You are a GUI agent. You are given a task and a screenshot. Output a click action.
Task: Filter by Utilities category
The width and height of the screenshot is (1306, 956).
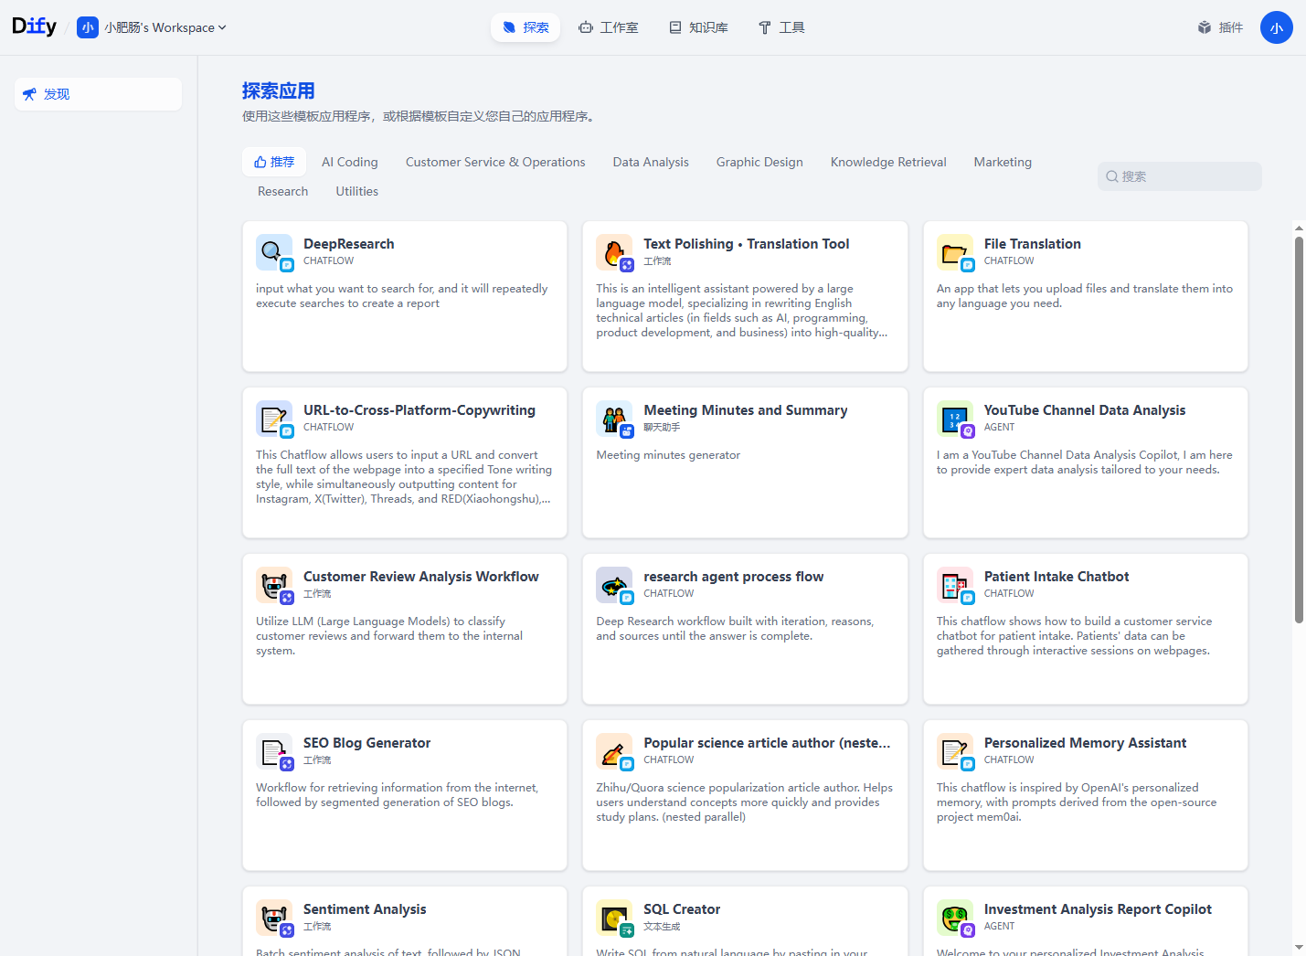coord(357,191)
